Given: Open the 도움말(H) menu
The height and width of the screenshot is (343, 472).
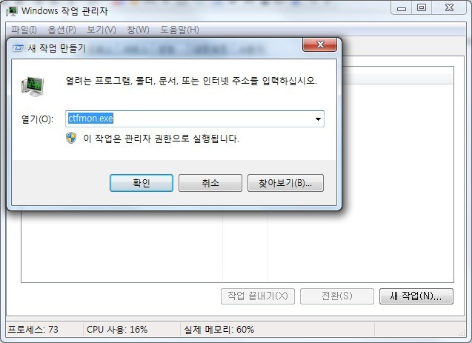Looking at the screenshot, I should [x=179, y=30].
